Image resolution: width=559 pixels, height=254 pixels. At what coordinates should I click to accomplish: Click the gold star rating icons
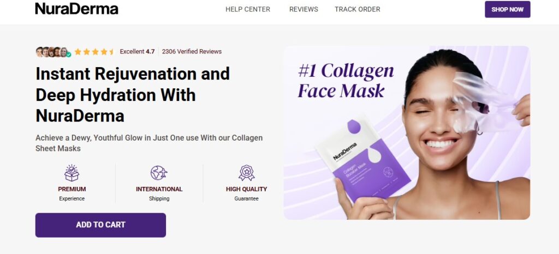click(94, 52)
